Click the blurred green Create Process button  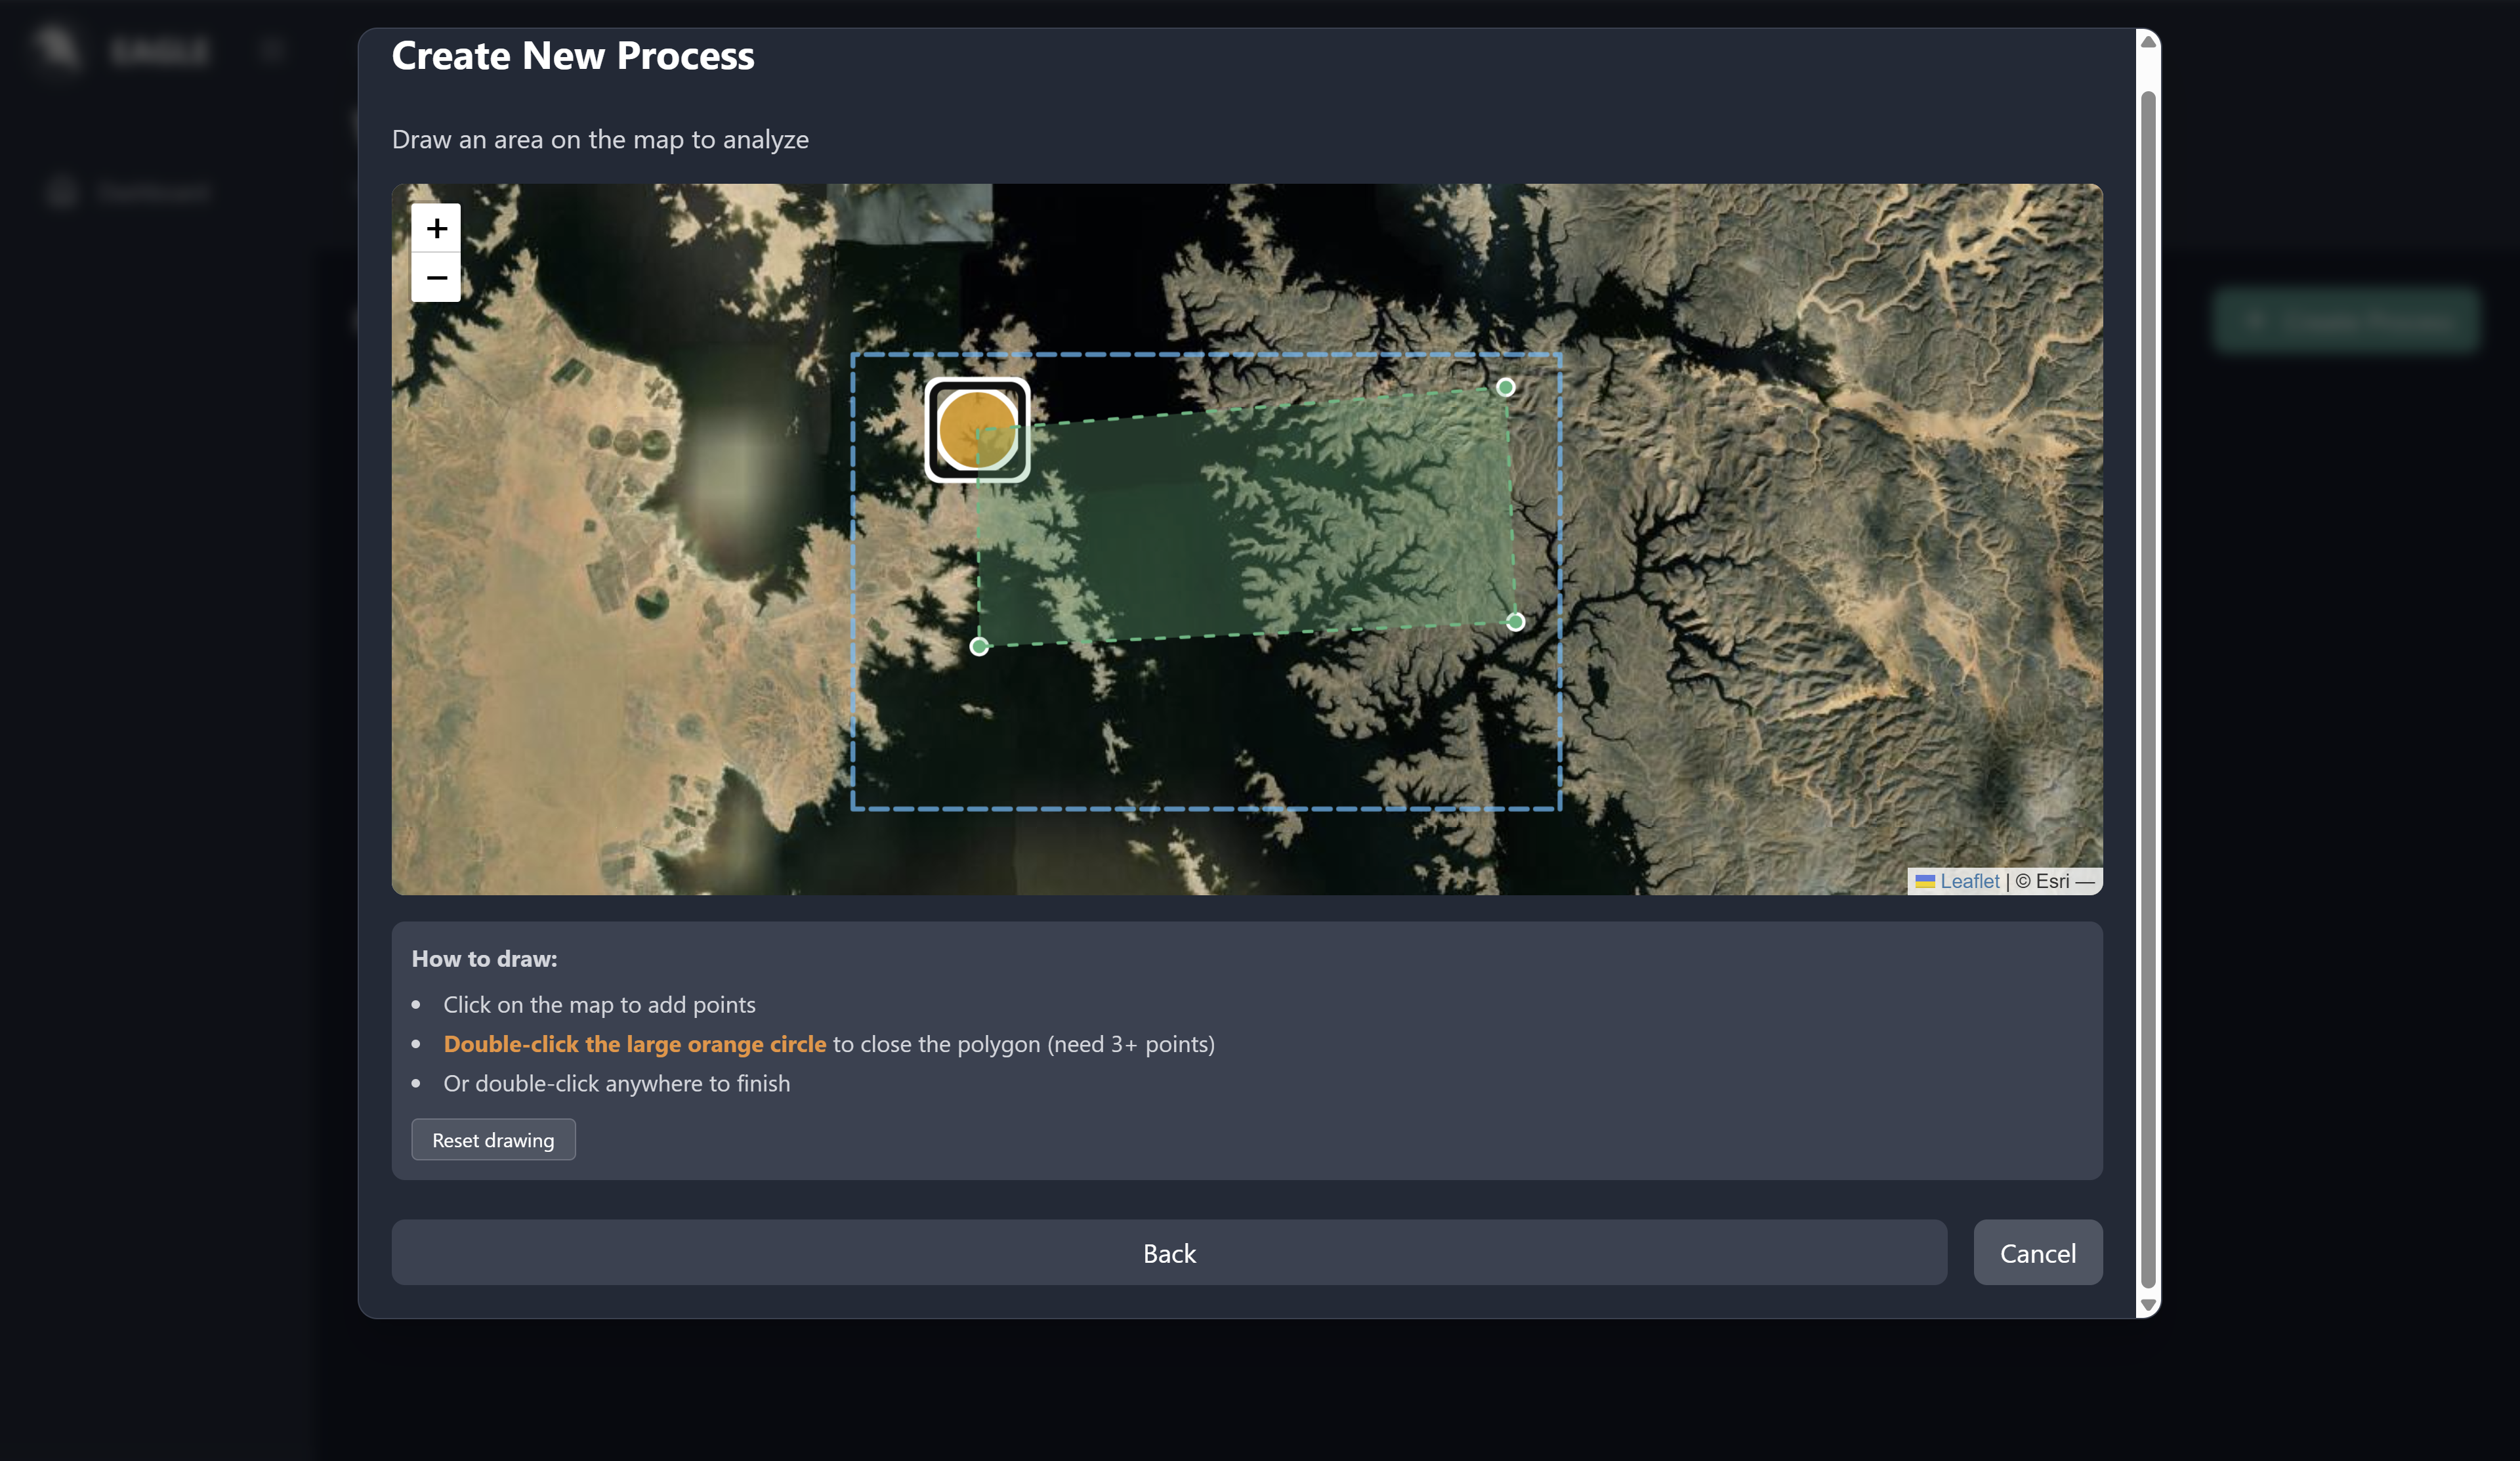click(2346, 321)
